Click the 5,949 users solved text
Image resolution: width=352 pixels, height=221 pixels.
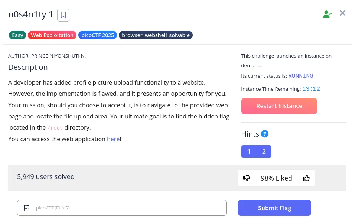pos(46,176)
